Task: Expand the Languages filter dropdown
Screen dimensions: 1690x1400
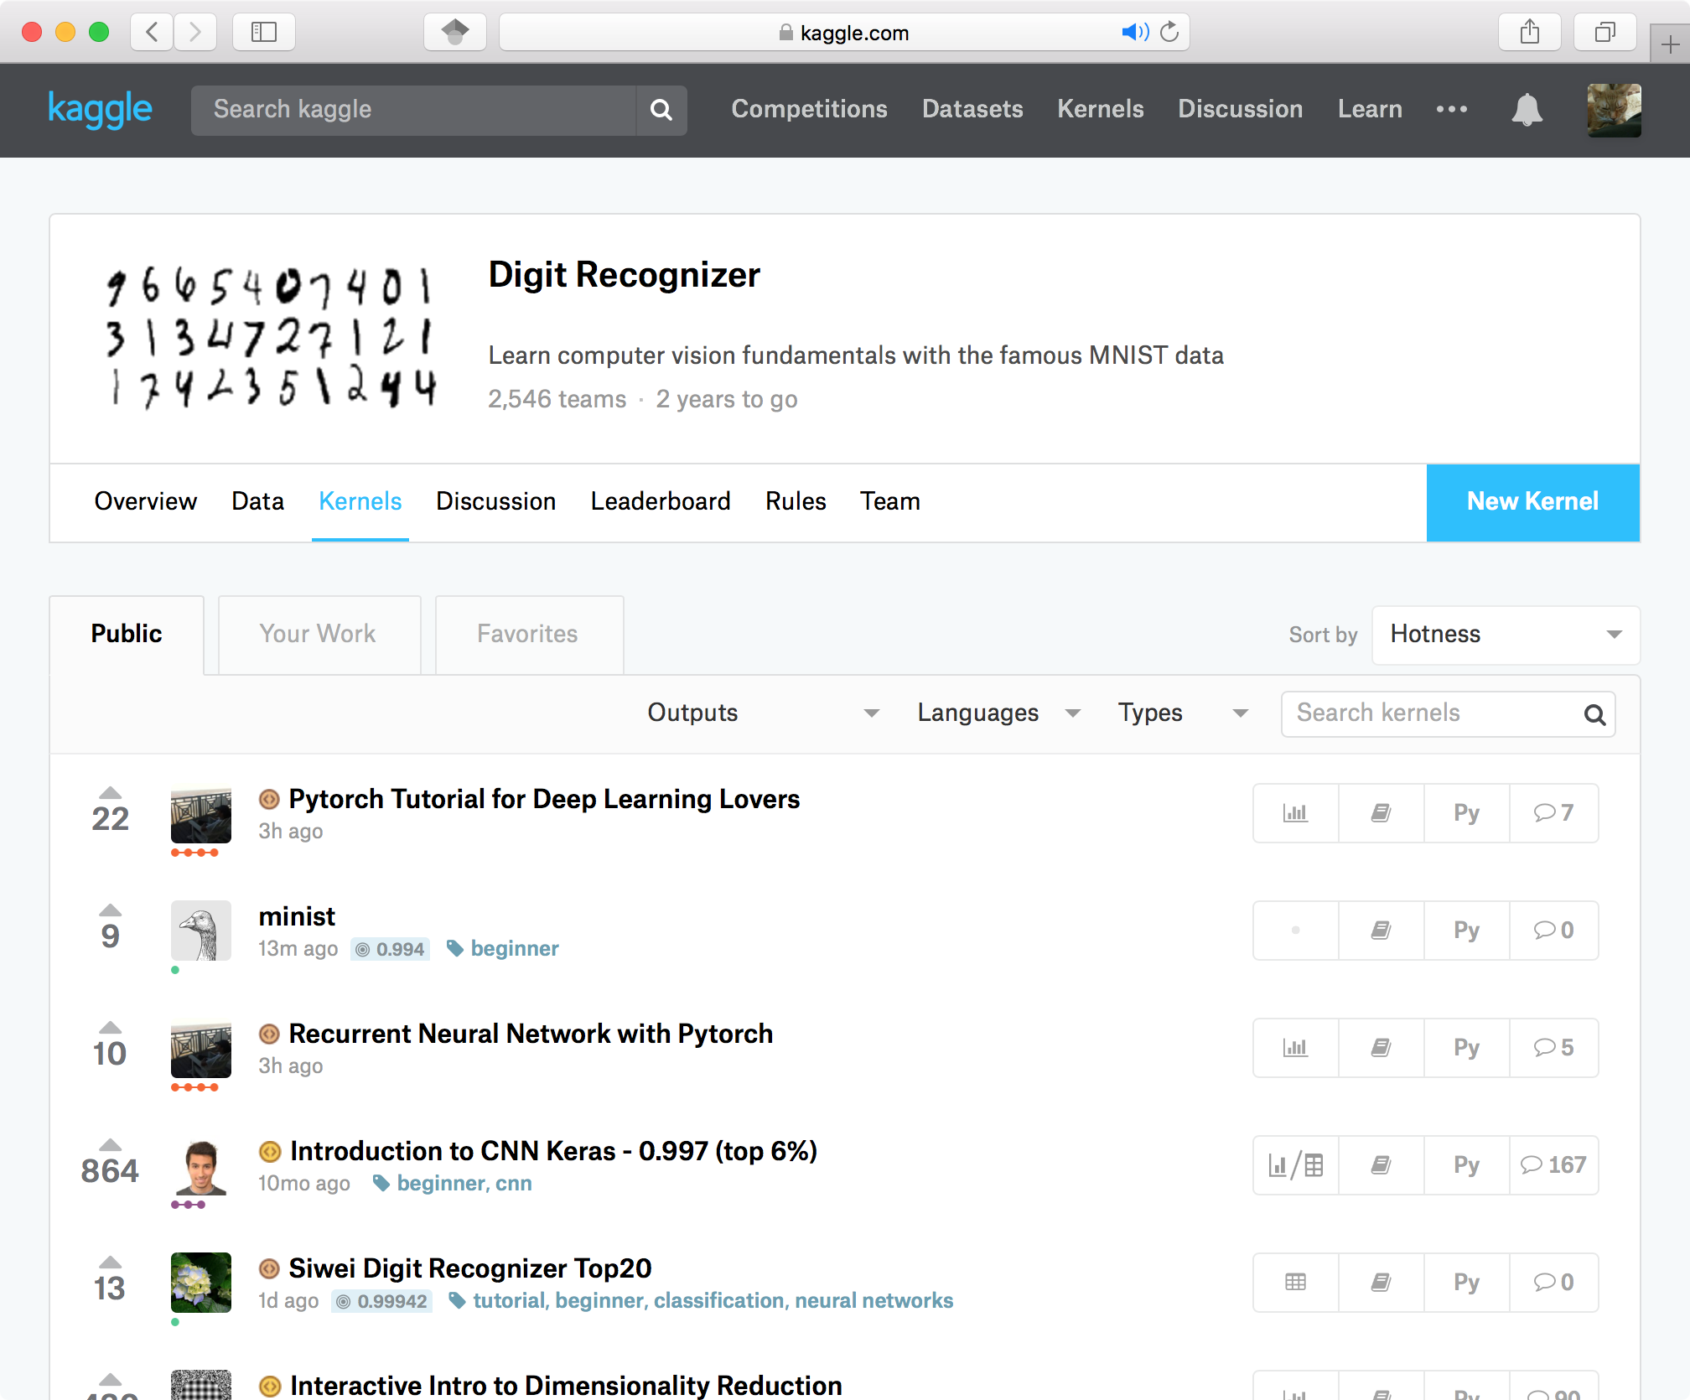Action: point(998,713)
